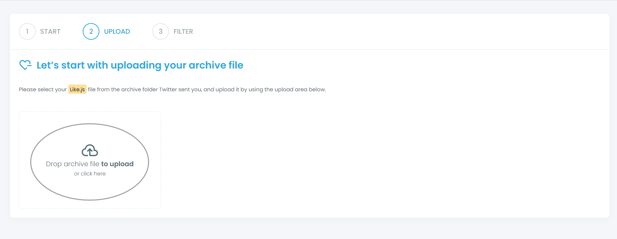Click the heart icon beside the heading

tap(25, 65)
